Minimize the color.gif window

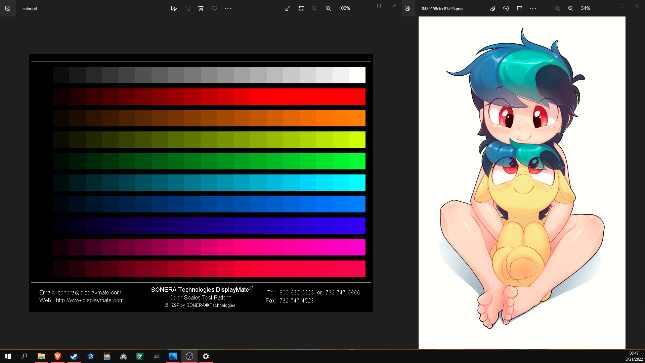[363, 6]
